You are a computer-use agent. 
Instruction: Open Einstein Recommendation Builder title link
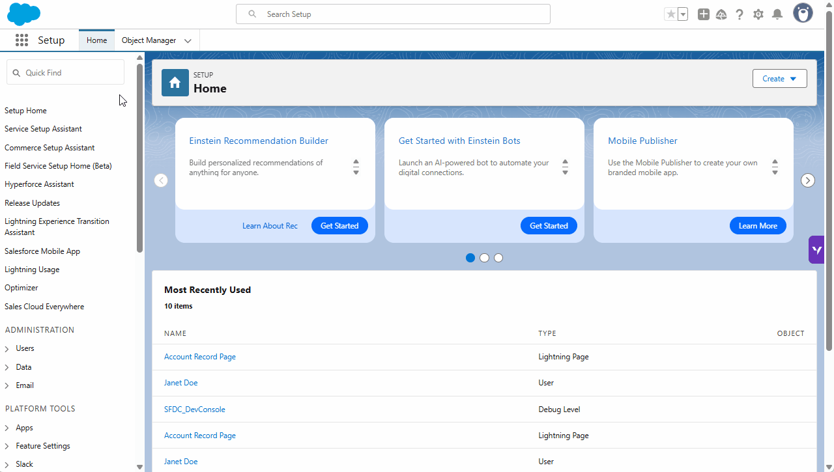click(x=259, y=141)
